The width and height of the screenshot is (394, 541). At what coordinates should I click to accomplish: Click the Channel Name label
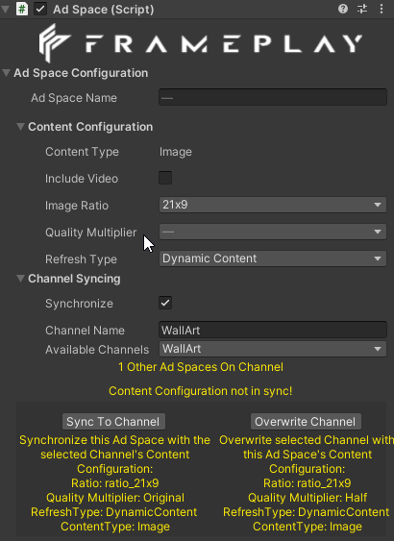[x=85, y=331]
